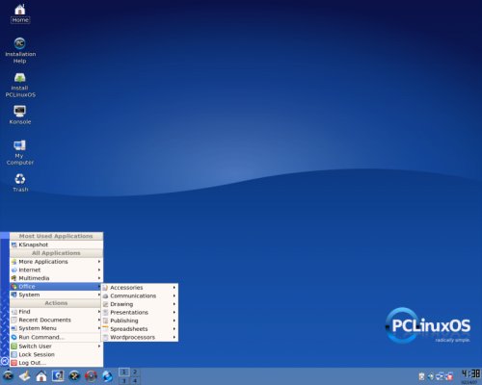Open Presentations in the Office submenu
482x385 pixels.
coord(140,312)
